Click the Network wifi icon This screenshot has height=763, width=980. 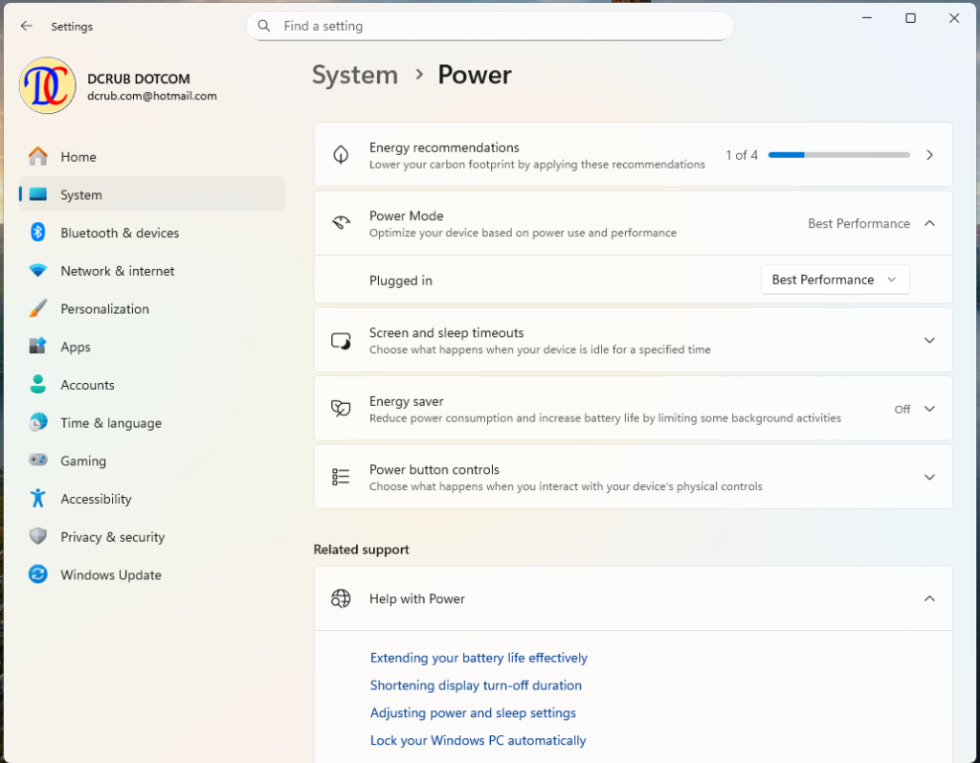pos(38,270)
